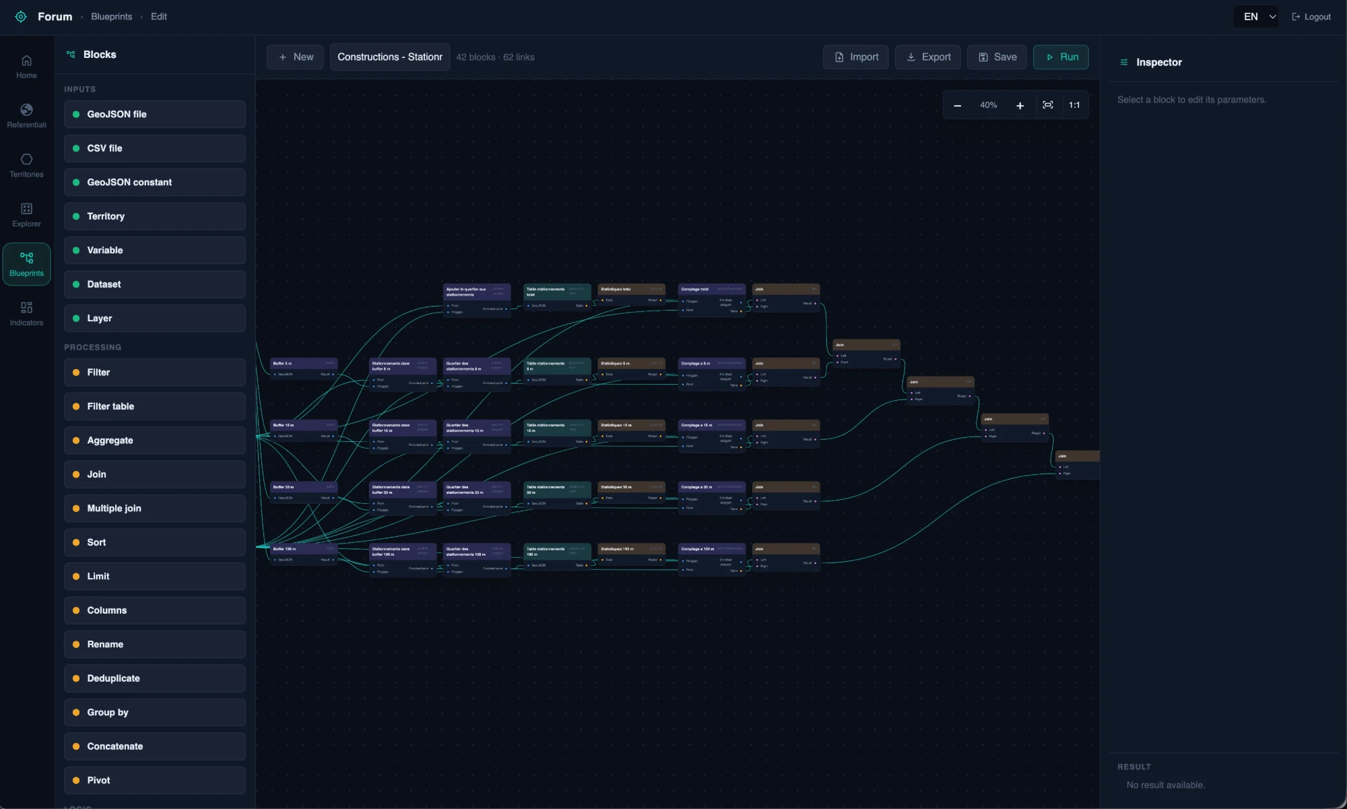This screenshot has height=809, width=1347.
Task: Select 'Table stationnements total' node
Action: pyautogui.click(x=558, y=297)
